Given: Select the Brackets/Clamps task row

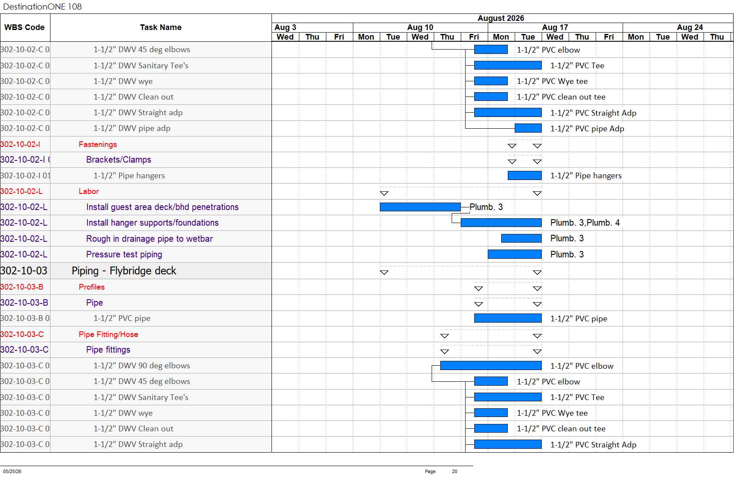Looking at the screenshot, I should point(136,160).
